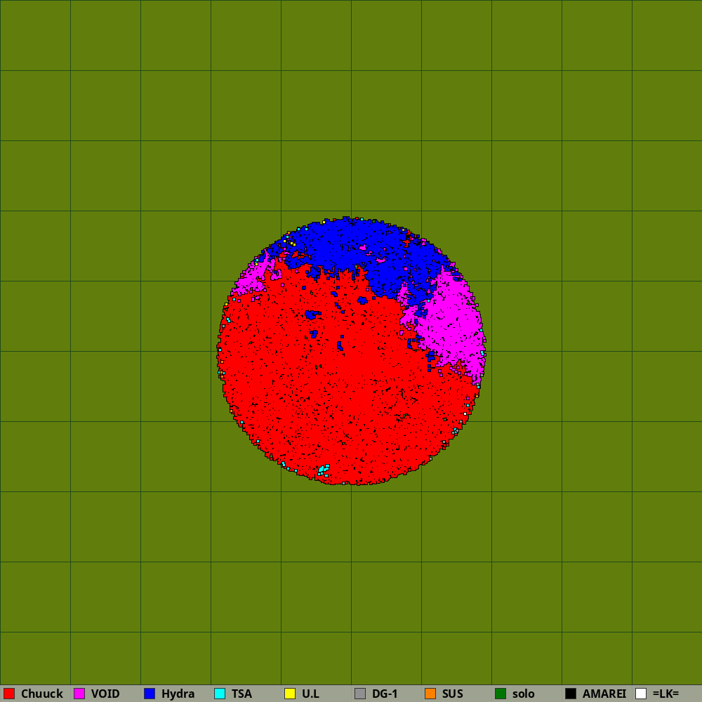The image size is (702, 702).
Task: Choose the green solo legend swatch
Action: point(501,694)
